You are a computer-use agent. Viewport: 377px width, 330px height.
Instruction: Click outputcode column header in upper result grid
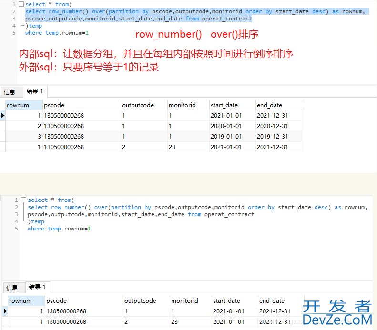[x=144, y=105]
